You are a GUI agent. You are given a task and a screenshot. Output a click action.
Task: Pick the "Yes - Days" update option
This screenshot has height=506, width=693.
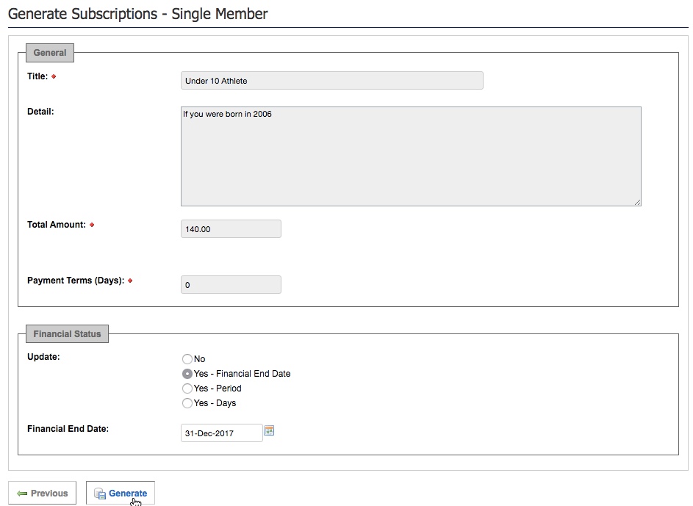pos(187,403)
